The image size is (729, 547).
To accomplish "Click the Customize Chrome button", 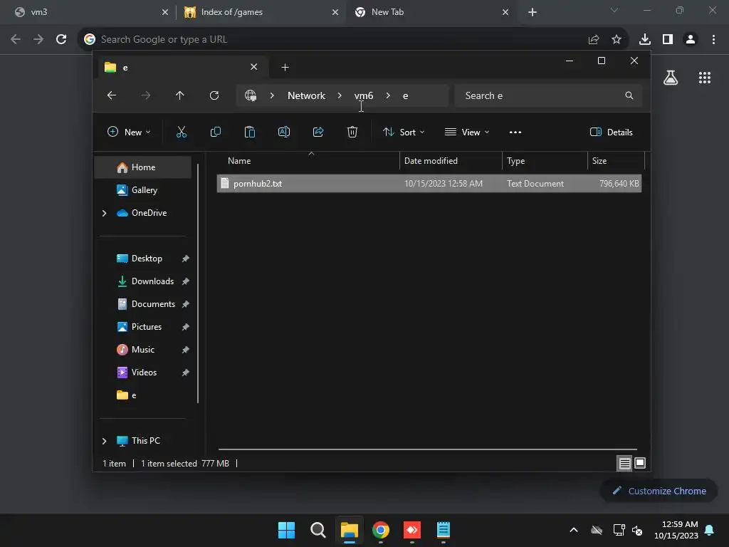I will pyautogui.click(x=659, y=491).
